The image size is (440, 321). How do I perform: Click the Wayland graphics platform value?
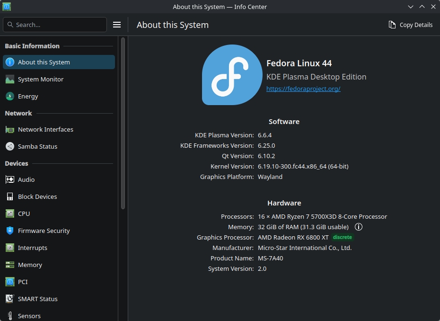tap(270, 177)
